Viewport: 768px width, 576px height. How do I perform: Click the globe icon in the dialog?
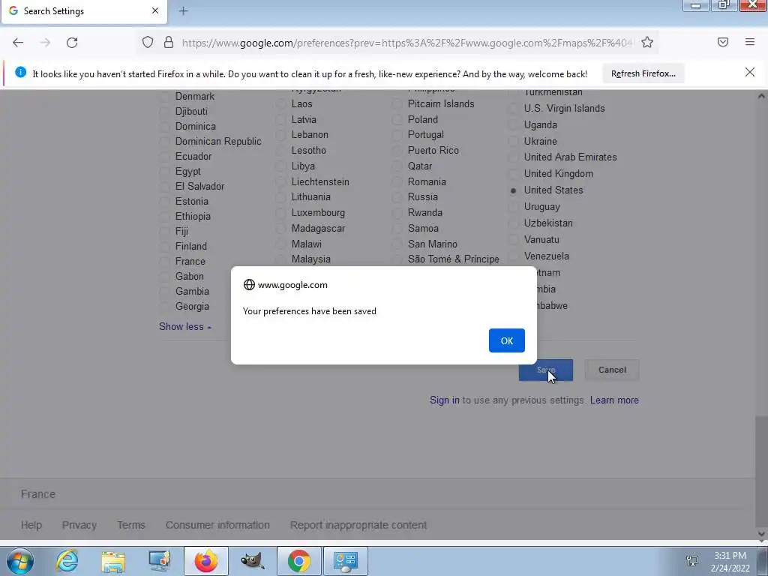click(x=249, y=284)
